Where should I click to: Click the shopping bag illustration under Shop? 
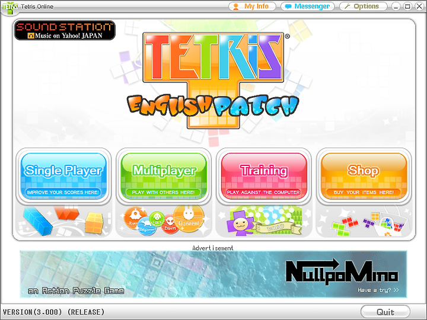coord(390,223)
